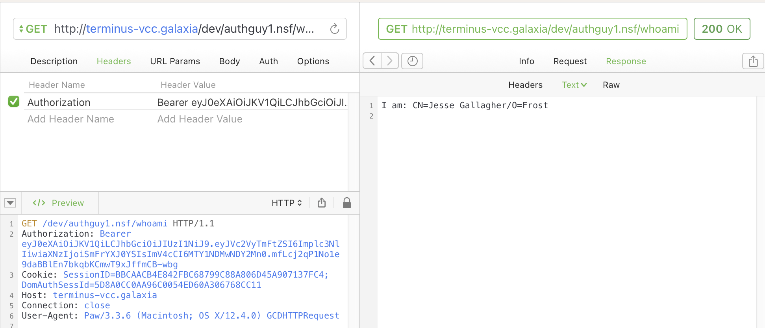The height and width of the screenshot is (328, 765).
Task: Click the 200 OK status button
Action: [722, 29]
